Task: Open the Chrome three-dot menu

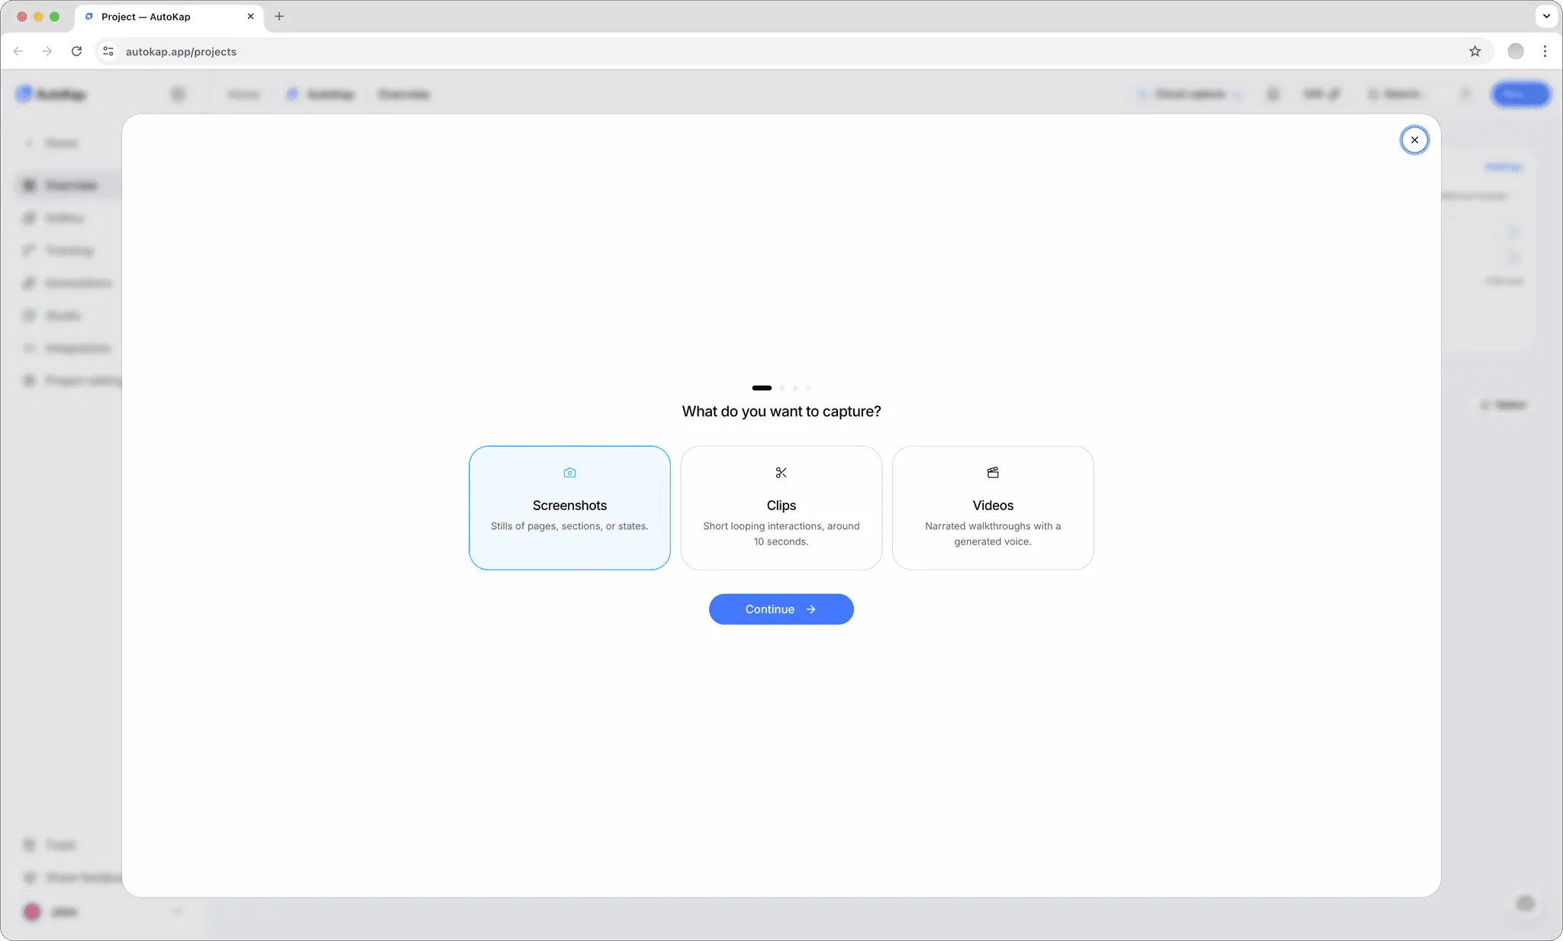Action: [x=1545, y=51]
